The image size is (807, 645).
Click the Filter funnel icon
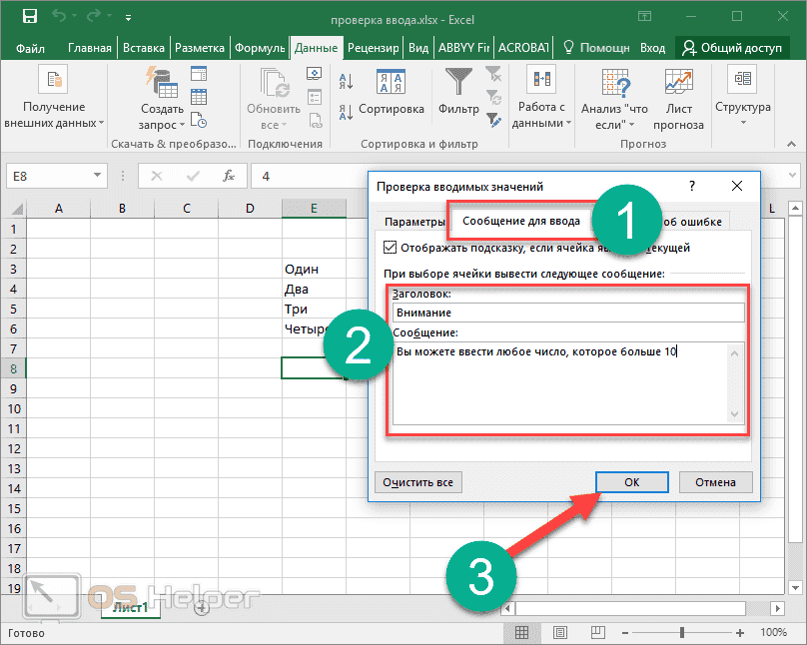pyautogui.click(x=458, y=83)
